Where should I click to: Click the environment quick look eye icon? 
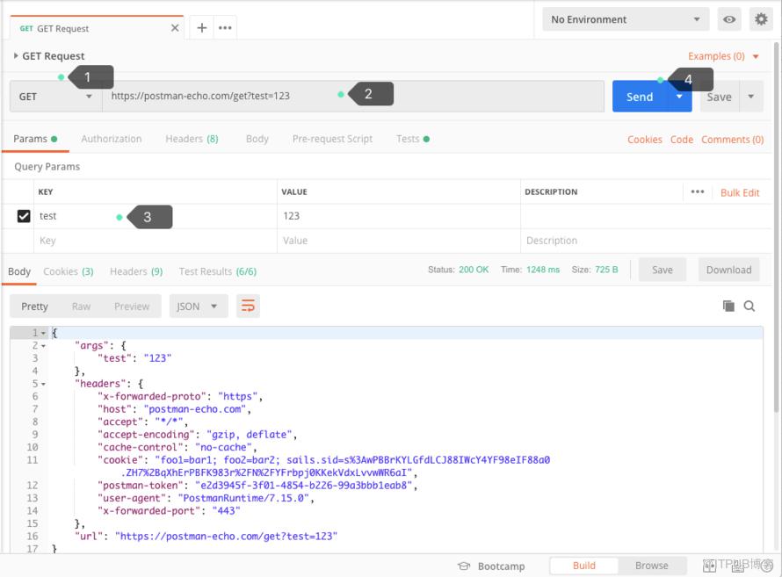729,19
